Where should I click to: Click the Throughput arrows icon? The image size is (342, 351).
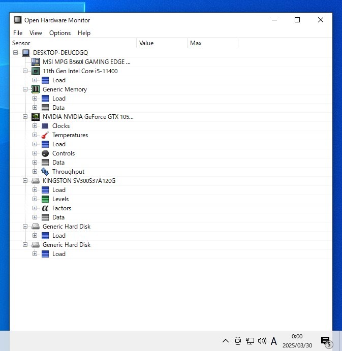click(x=45, y=172)
